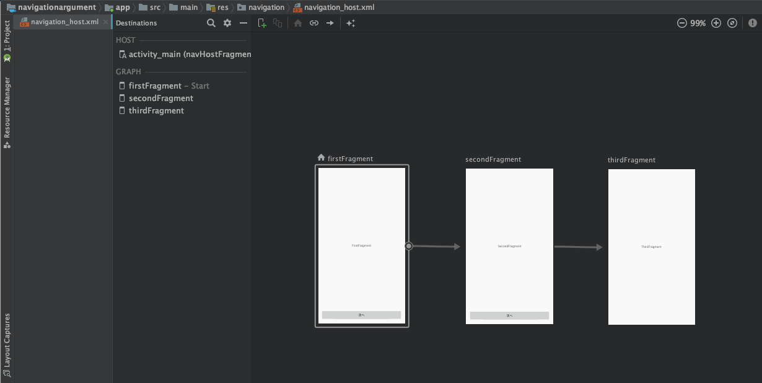Click the firstFragment preview in the graph
The height and width of the screenshot is (383, 762).
point(362,245)
